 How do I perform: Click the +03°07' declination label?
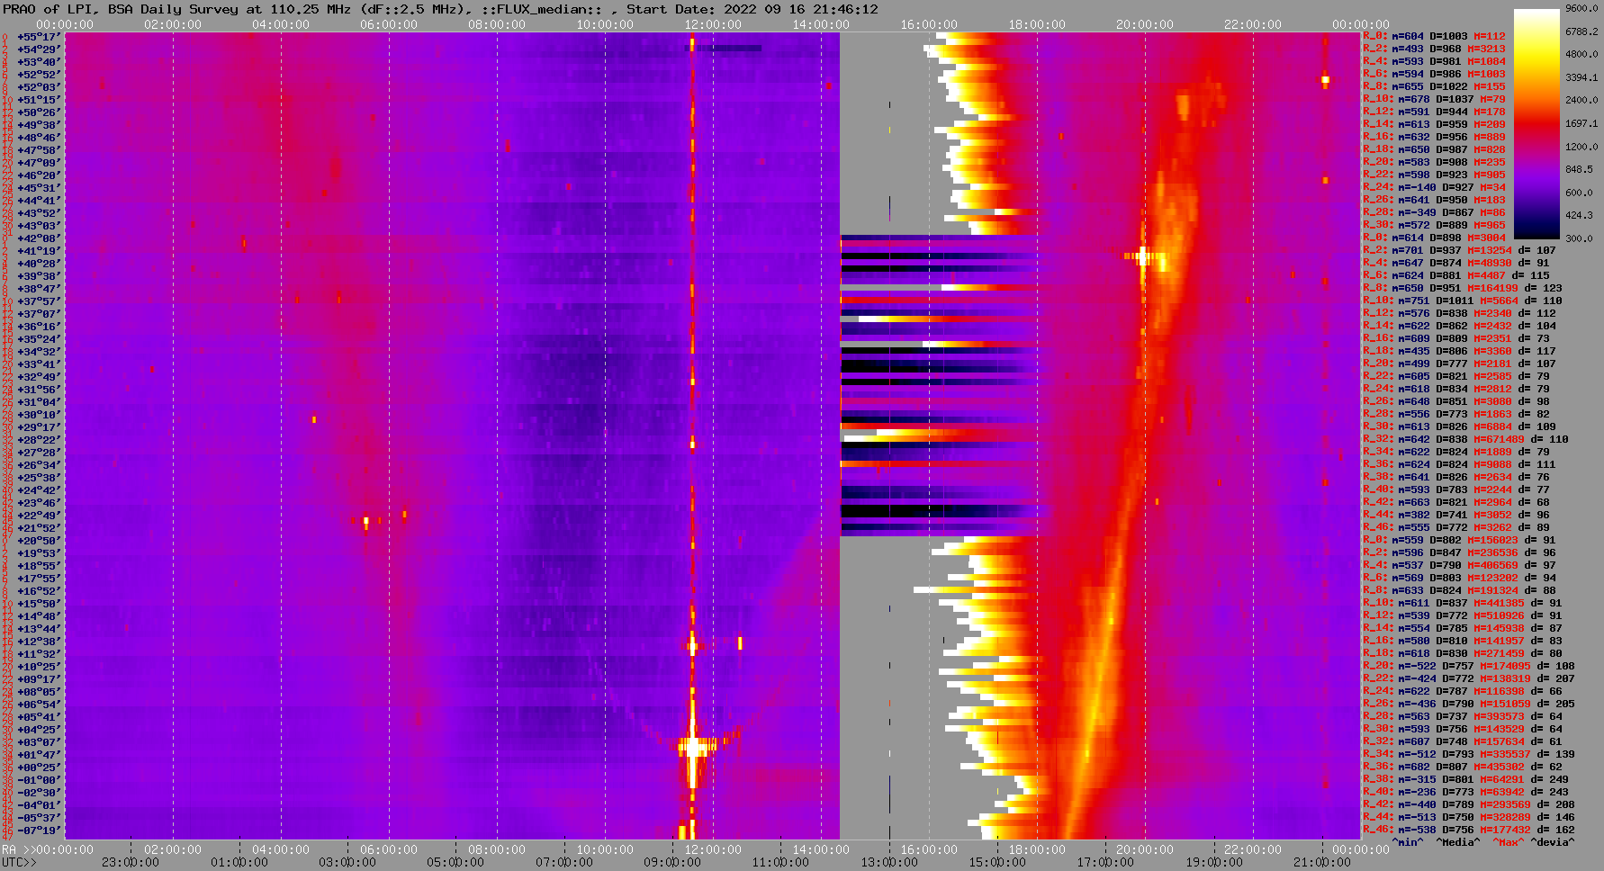click(39, 742)
